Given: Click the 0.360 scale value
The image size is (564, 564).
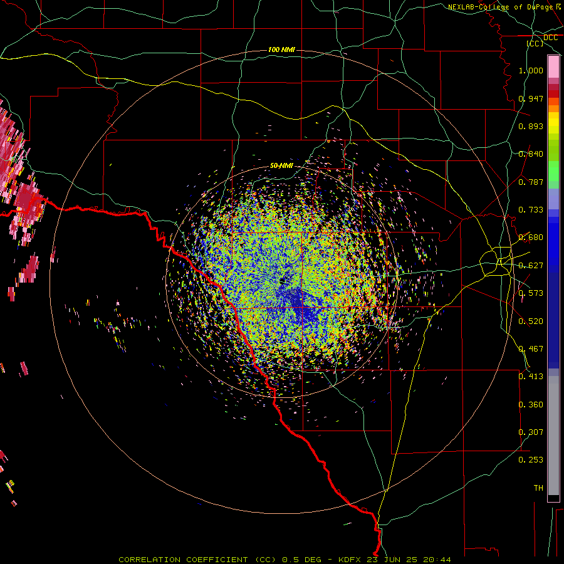Looking at the screenshot, I should point(531,405).
